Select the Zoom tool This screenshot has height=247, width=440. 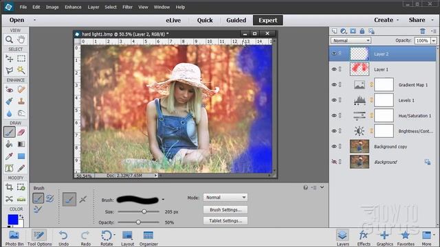pos(9,40)
